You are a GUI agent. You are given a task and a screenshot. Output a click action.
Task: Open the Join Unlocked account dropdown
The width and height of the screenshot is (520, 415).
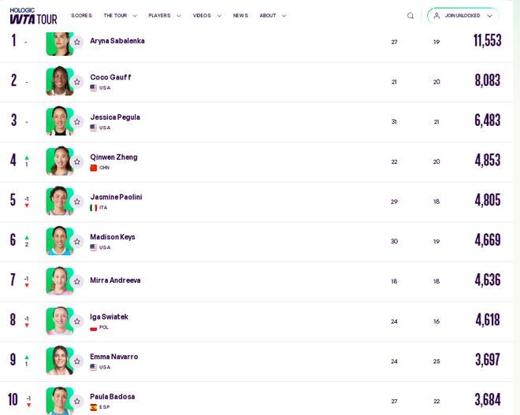[463, 16]
